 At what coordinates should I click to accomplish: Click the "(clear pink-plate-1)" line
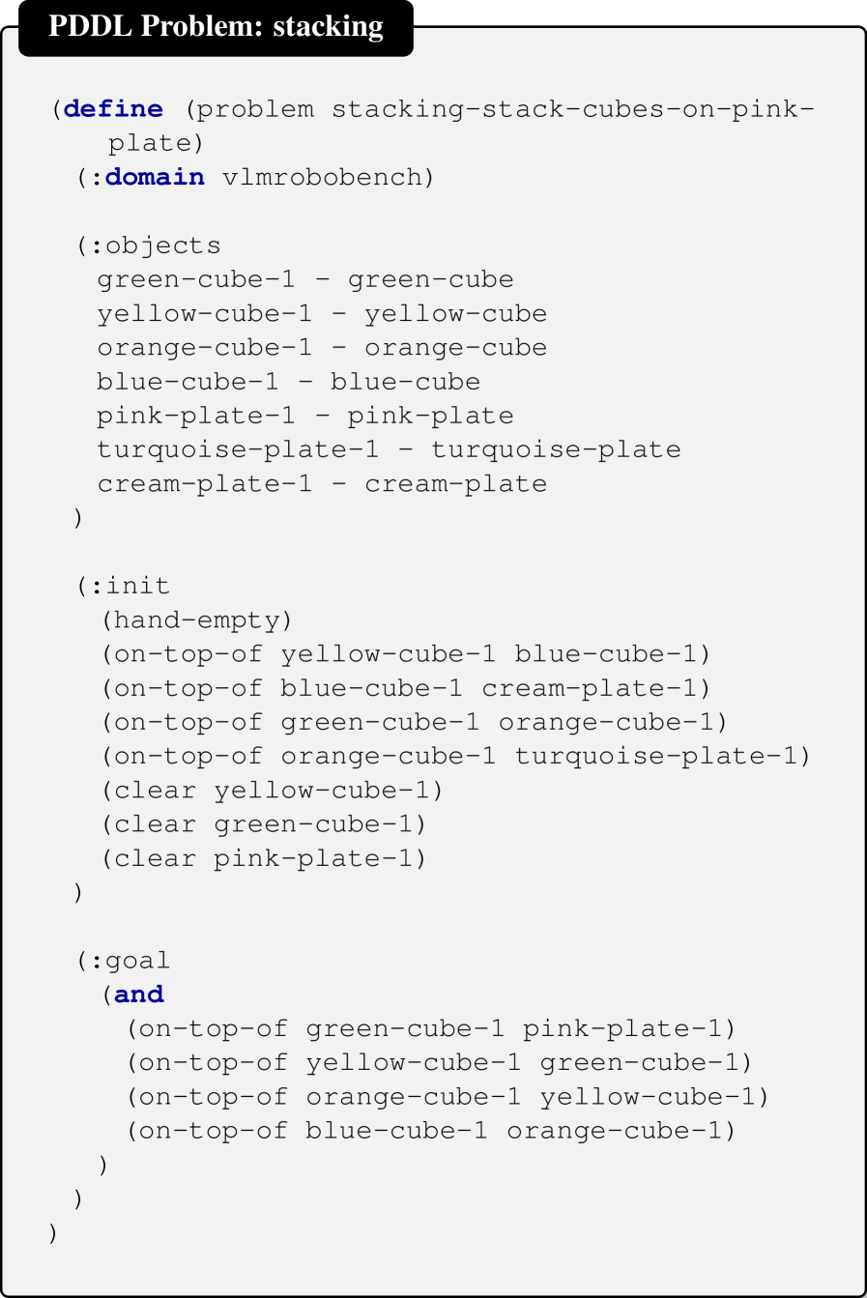264,858
